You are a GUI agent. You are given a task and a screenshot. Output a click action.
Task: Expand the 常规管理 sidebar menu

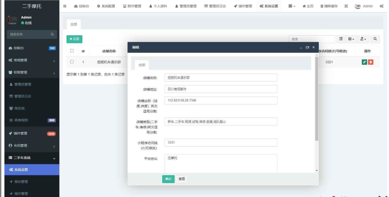pos(30,60)
